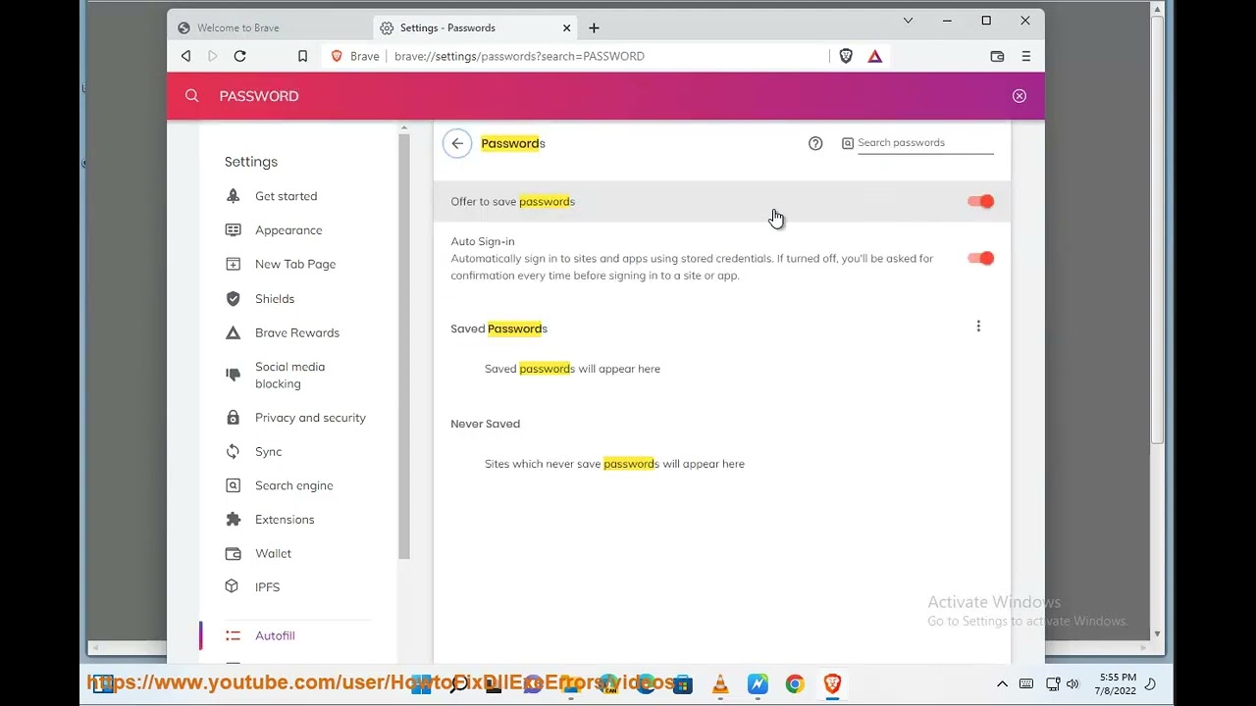
Task: Click the Social media blocking thumbs-down icon
Action: (233, 375)
